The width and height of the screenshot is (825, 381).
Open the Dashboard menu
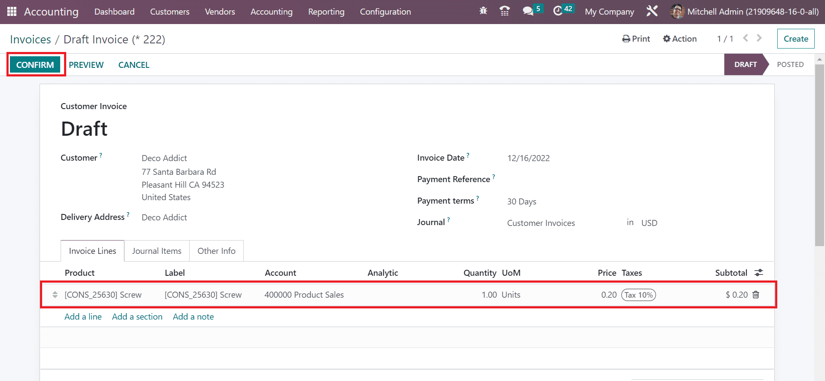(x=114, y=12)
